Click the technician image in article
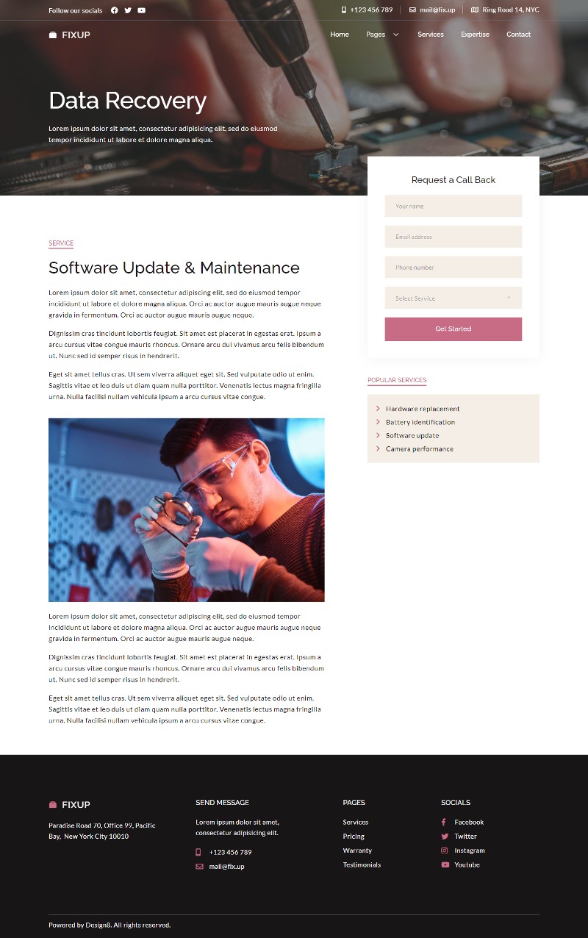This screenshot has height=938, width=588. (186, 509)
